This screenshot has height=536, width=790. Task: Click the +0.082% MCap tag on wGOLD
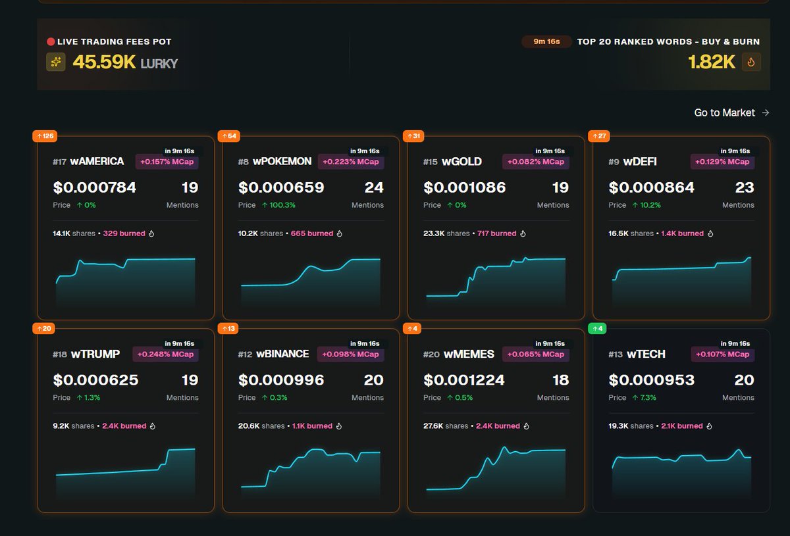click(535, 162)
